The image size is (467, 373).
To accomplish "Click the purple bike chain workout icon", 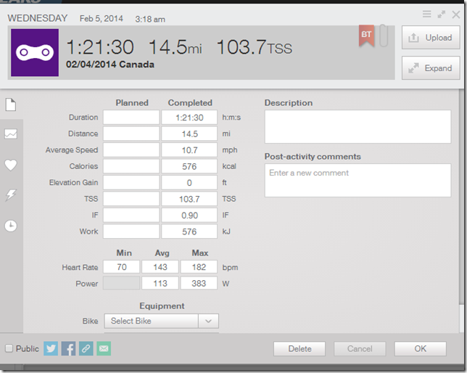I will tap(35, 52).
